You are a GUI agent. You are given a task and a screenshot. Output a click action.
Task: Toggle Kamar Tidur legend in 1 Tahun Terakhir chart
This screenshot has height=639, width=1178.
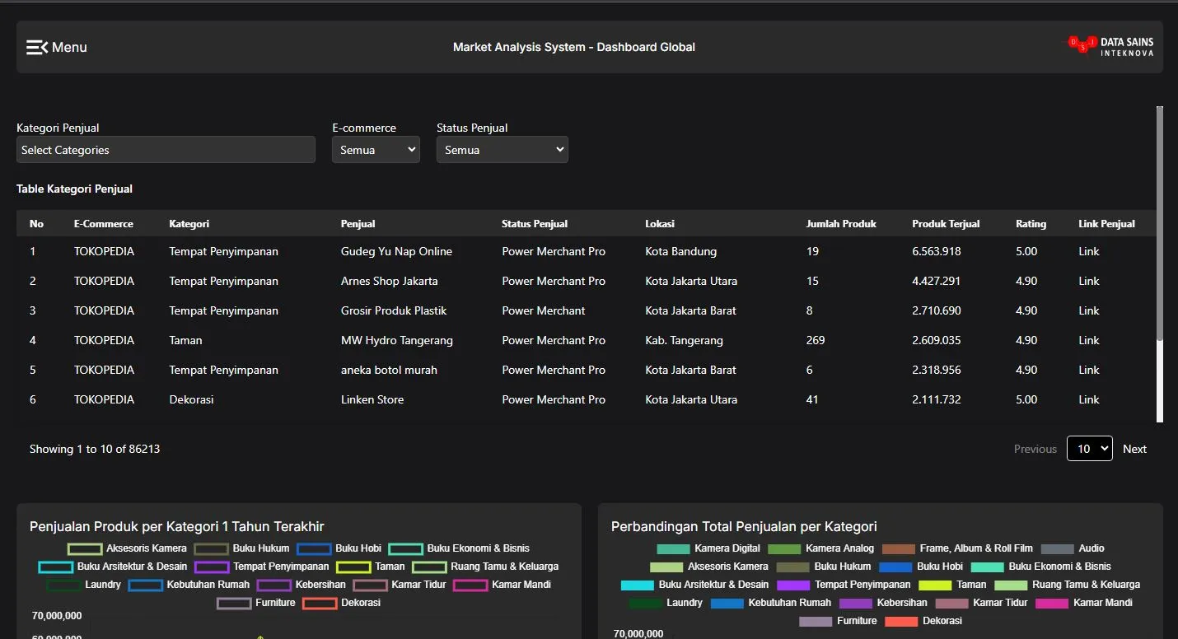pyautogui.click(x=400, y=585)
